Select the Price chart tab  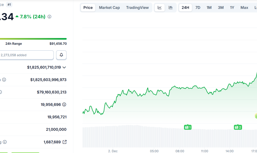pyautogui.click(x=88, y=8)
